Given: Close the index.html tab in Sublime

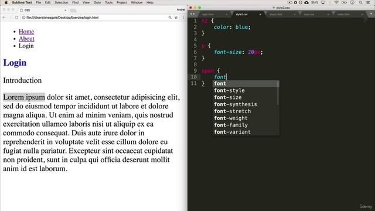Looking at the screenshot, I should pyautogui.click(x=362, y=14).
